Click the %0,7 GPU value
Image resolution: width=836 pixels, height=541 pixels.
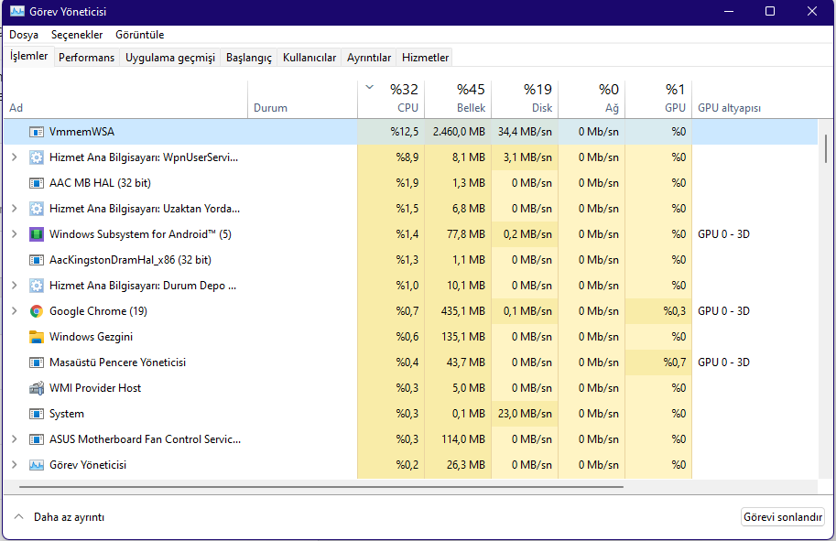point(675,362)
